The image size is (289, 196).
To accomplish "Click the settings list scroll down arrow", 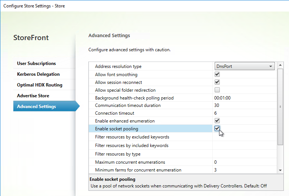I will (280, 170).
